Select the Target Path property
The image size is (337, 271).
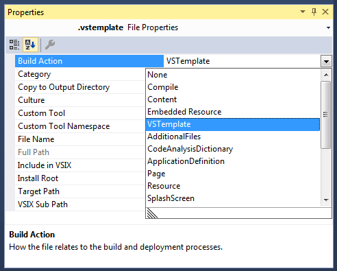(x=80, y=191)
